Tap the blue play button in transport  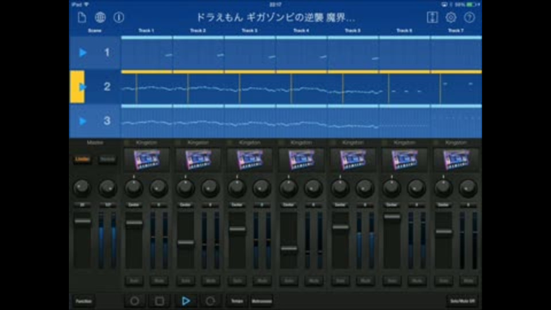tap(186, 301)
